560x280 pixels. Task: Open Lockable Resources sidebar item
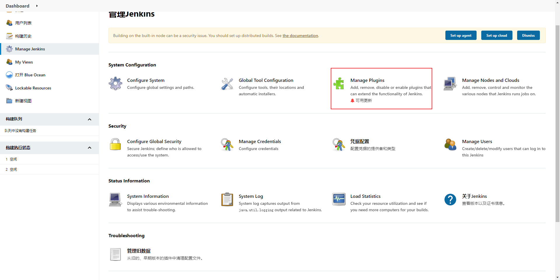pos(33,88)
